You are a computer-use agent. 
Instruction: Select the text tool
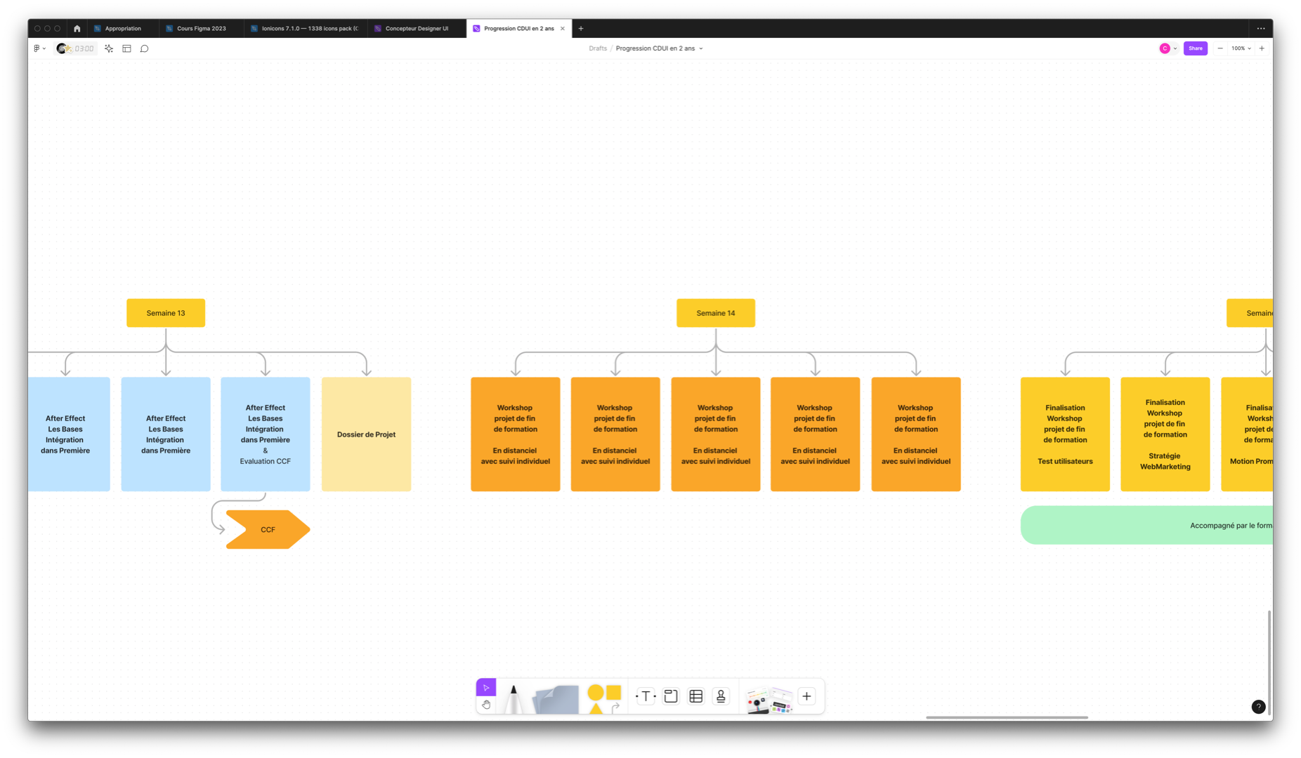[646, 696]
